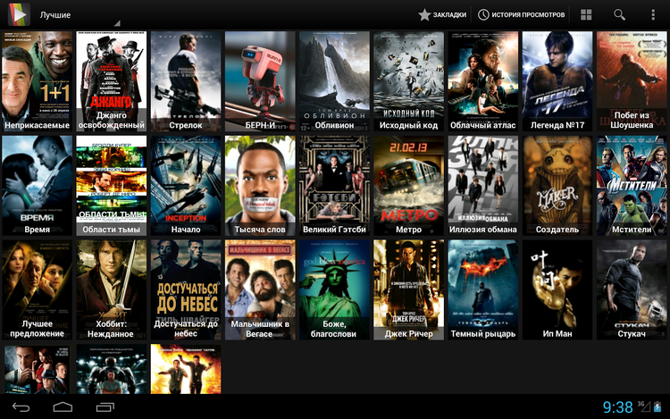Choose the Легенда №17 movie
The width and height of the screenshot is (670, 419).
(557, 82)
